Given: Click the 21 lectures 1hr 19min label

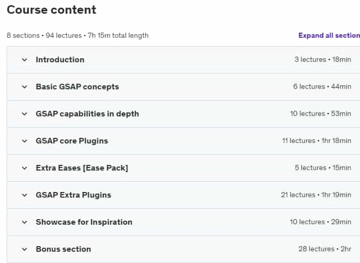Looking at the screenshot, I should coord(316,195).
